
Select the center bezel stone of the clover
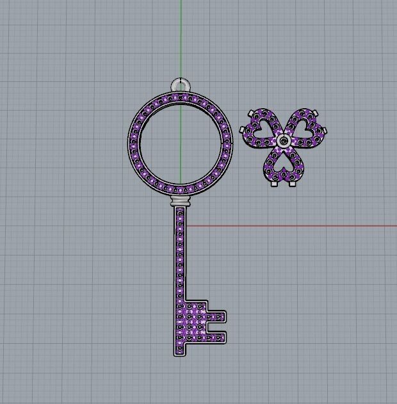point(283,140)
